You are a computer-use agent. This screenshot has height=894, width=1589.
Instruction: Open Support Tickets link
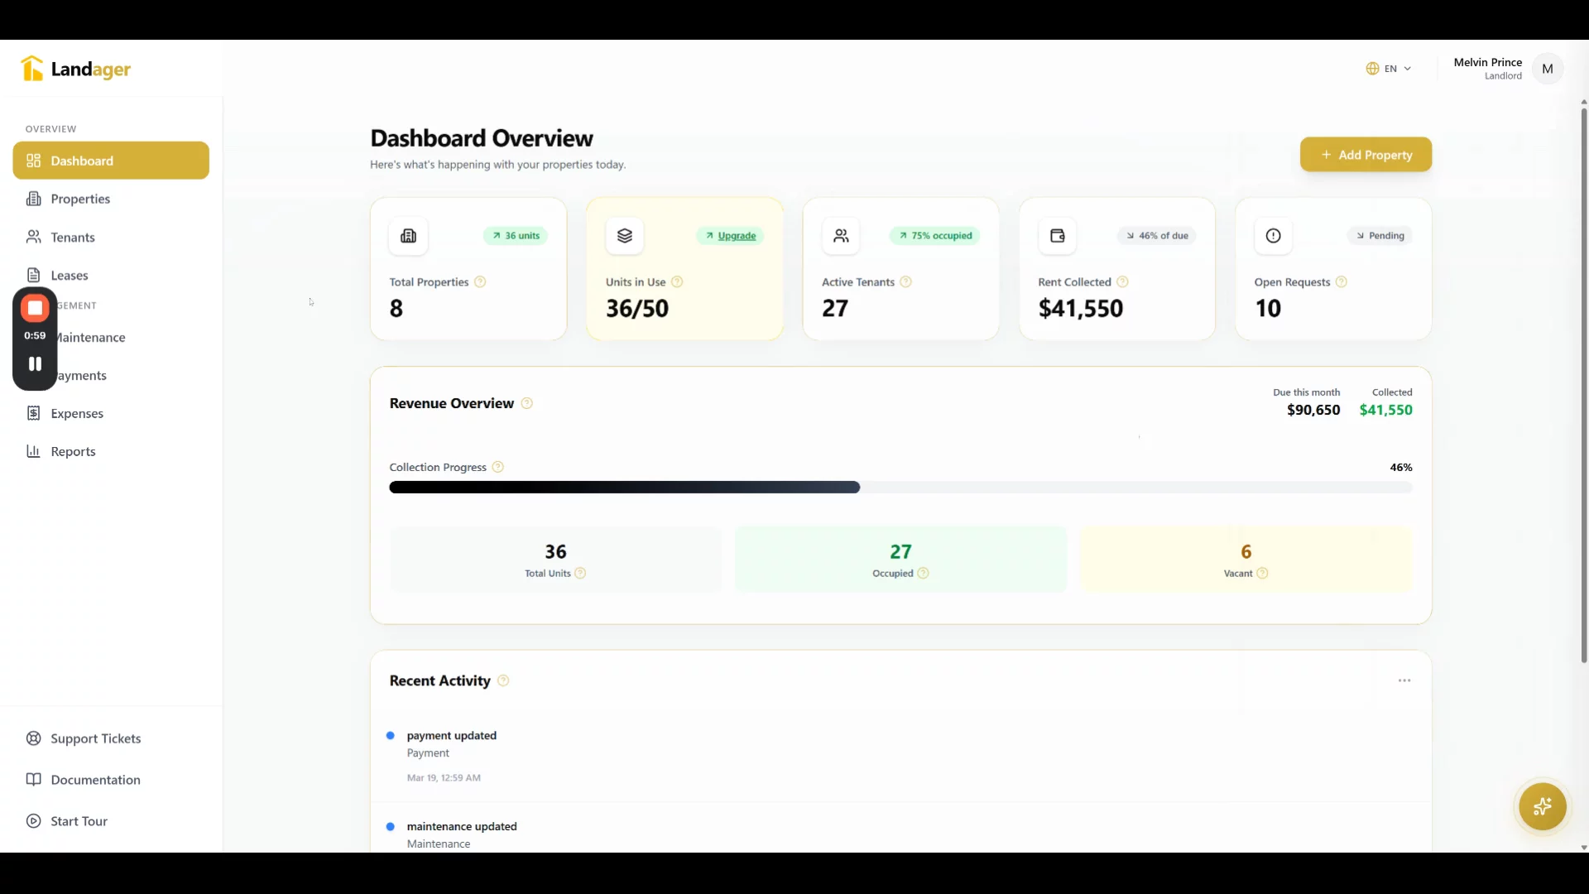[x=111, y=738]
